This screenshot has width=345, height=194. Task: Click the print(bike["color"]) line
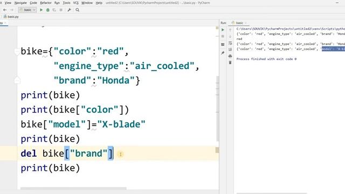[75, 110]
